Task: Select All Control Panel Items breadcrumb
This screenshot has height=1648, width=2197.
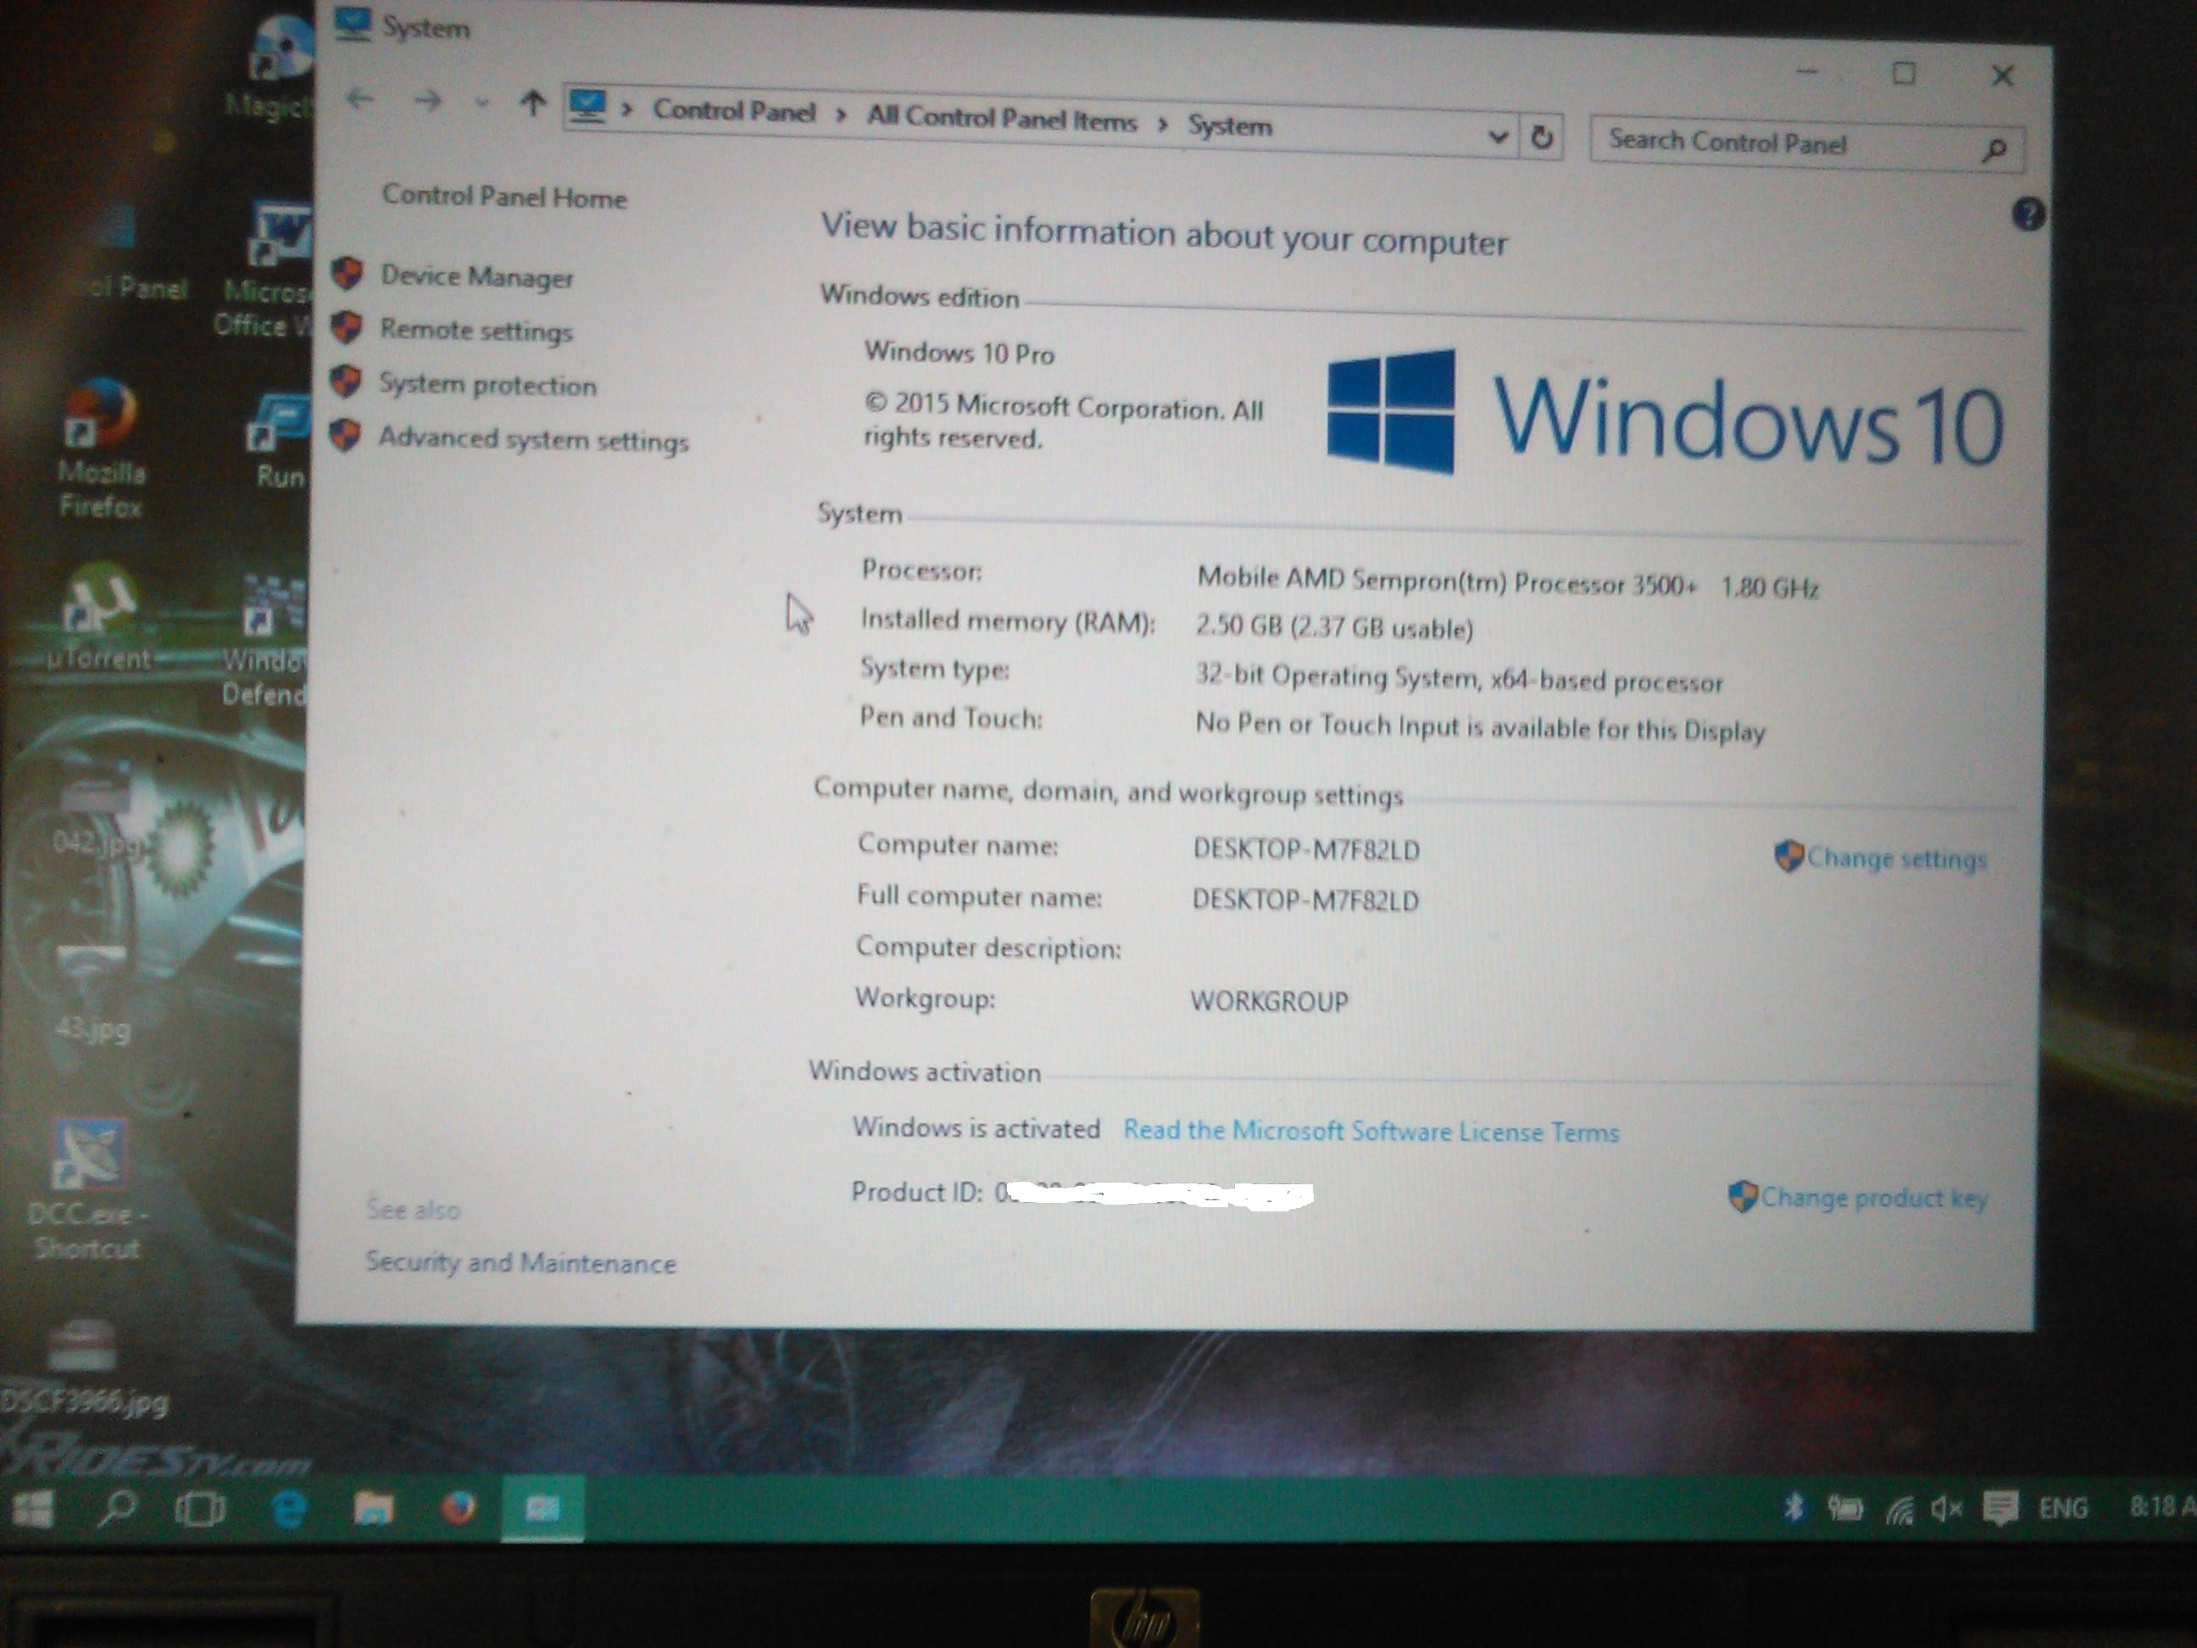Action: pos(1001,120)
